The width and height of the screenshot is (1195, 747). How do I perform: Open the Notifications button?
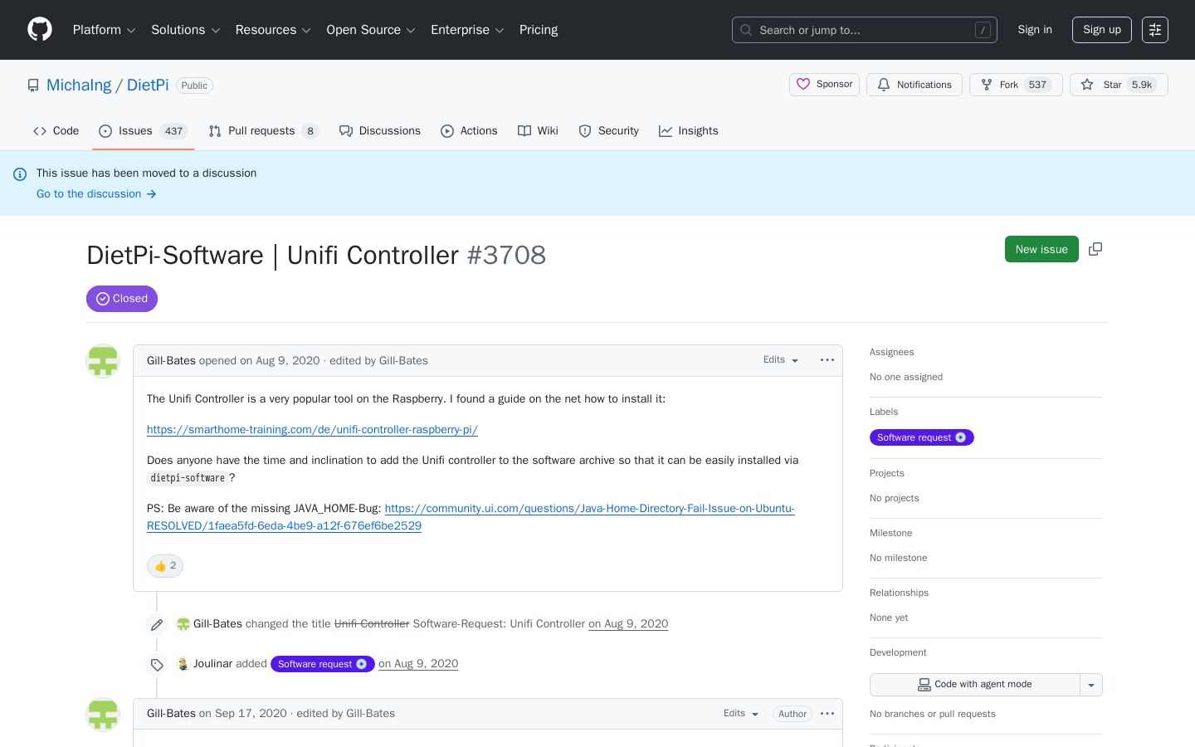click(915, 85)
